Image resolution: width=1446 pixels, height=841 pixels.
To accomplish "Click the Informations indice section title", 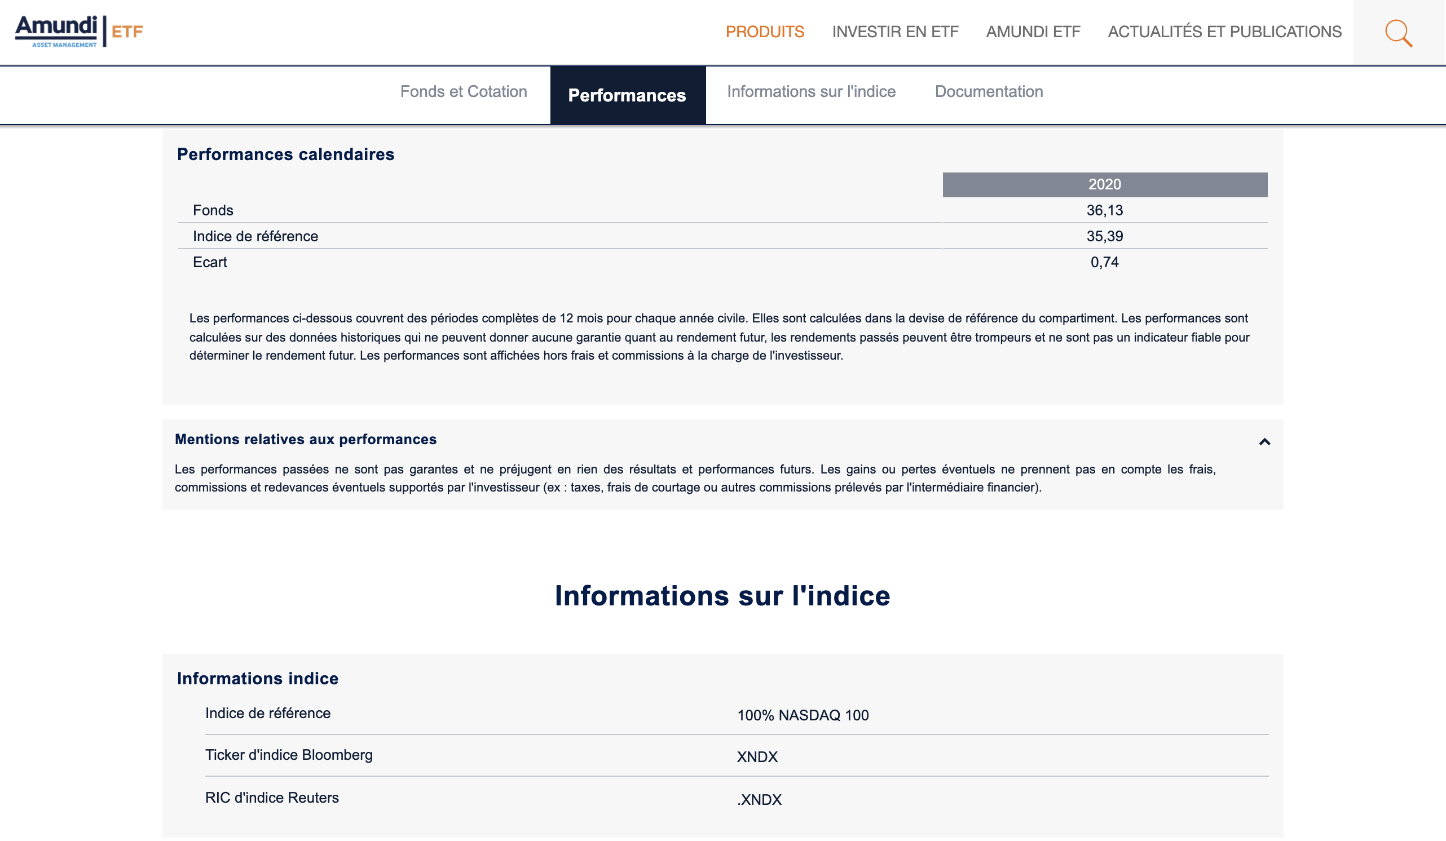I will [x=258, y=679].
